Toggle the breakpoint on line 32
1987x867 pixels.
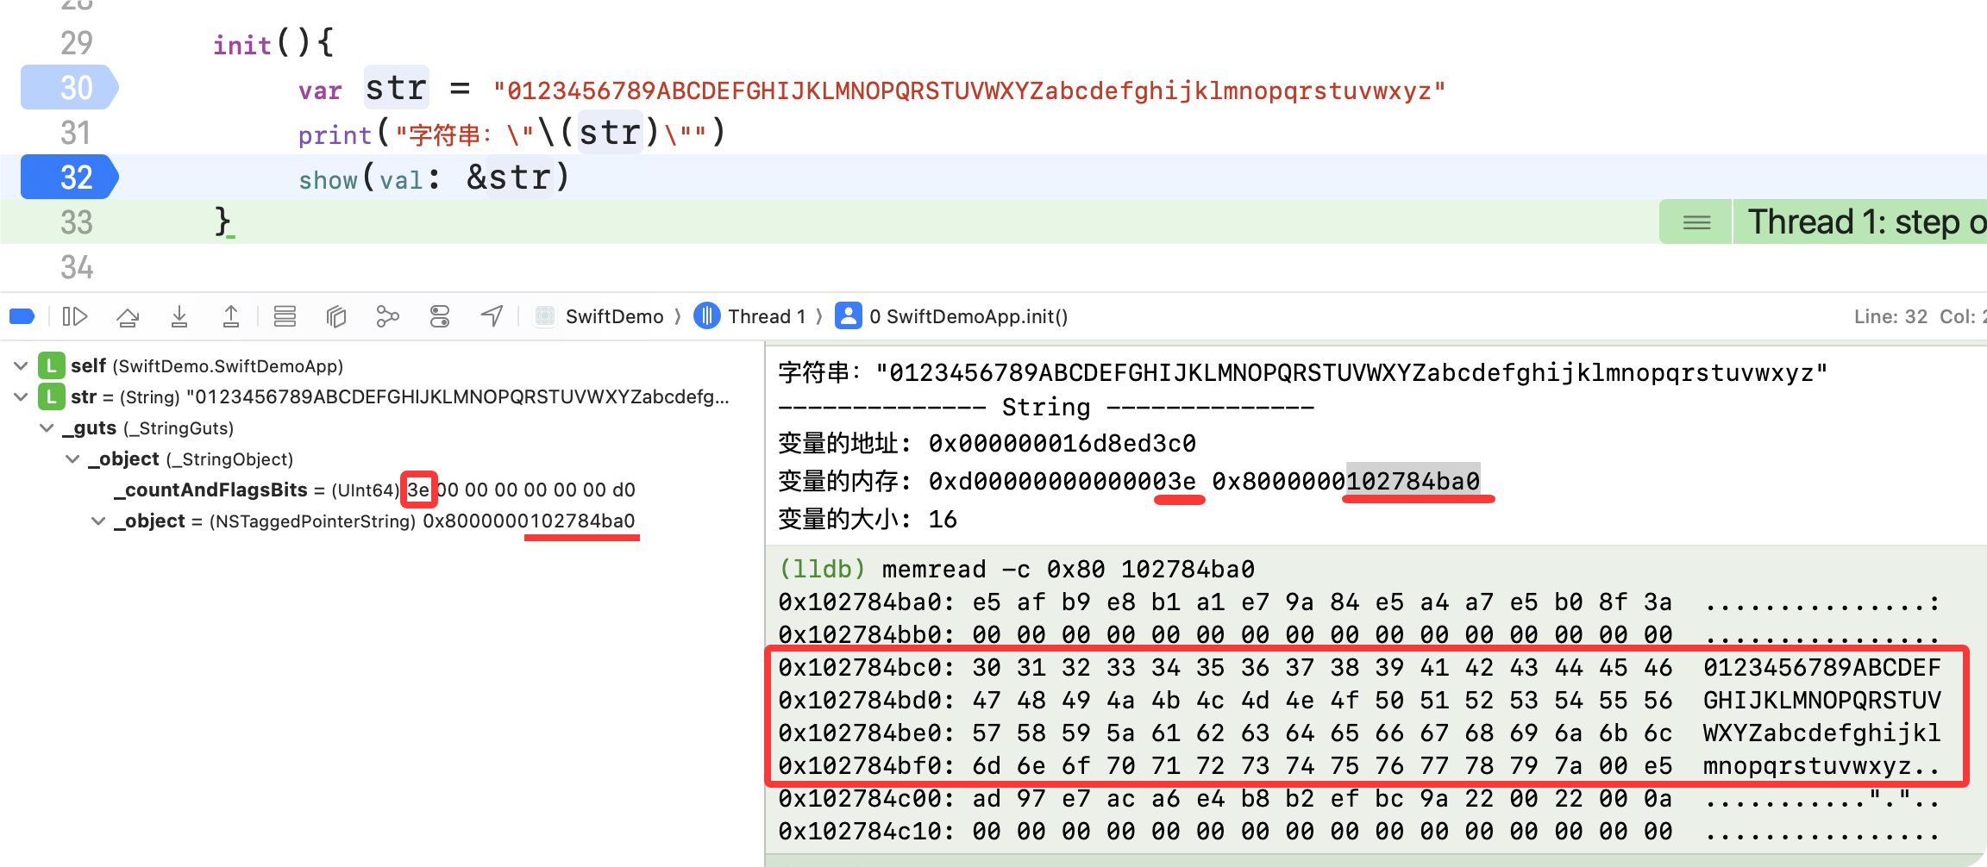coord(69,178)
